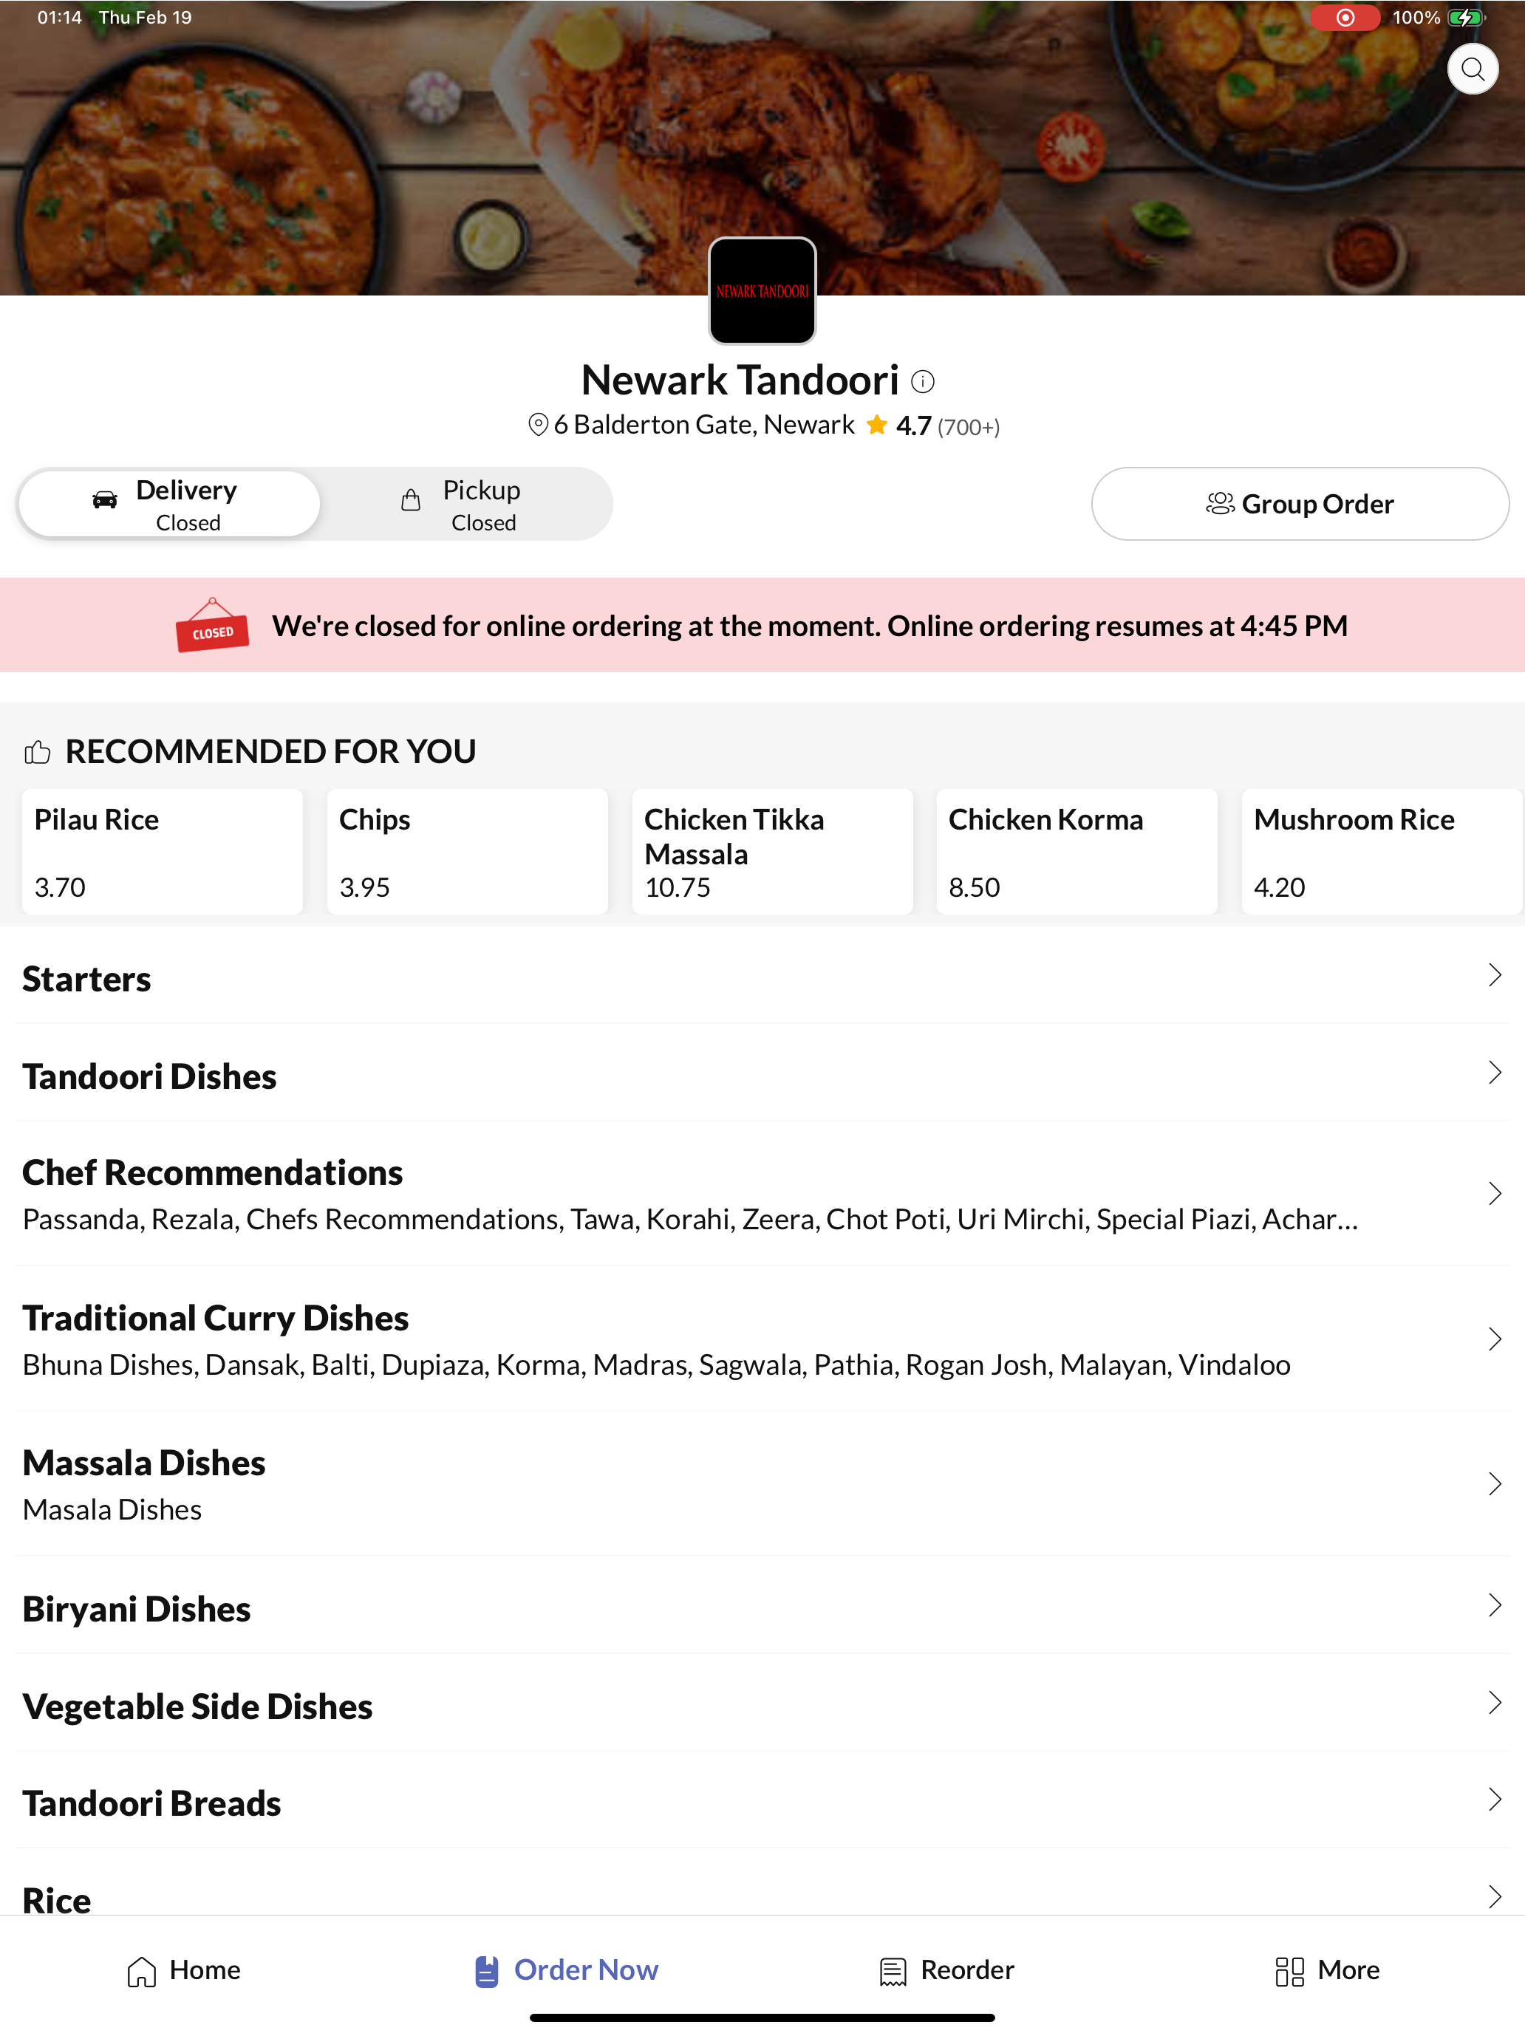Click the star rating 4.7
This screenshot has height=2033, width=1525.
click(x=899, y=426)
